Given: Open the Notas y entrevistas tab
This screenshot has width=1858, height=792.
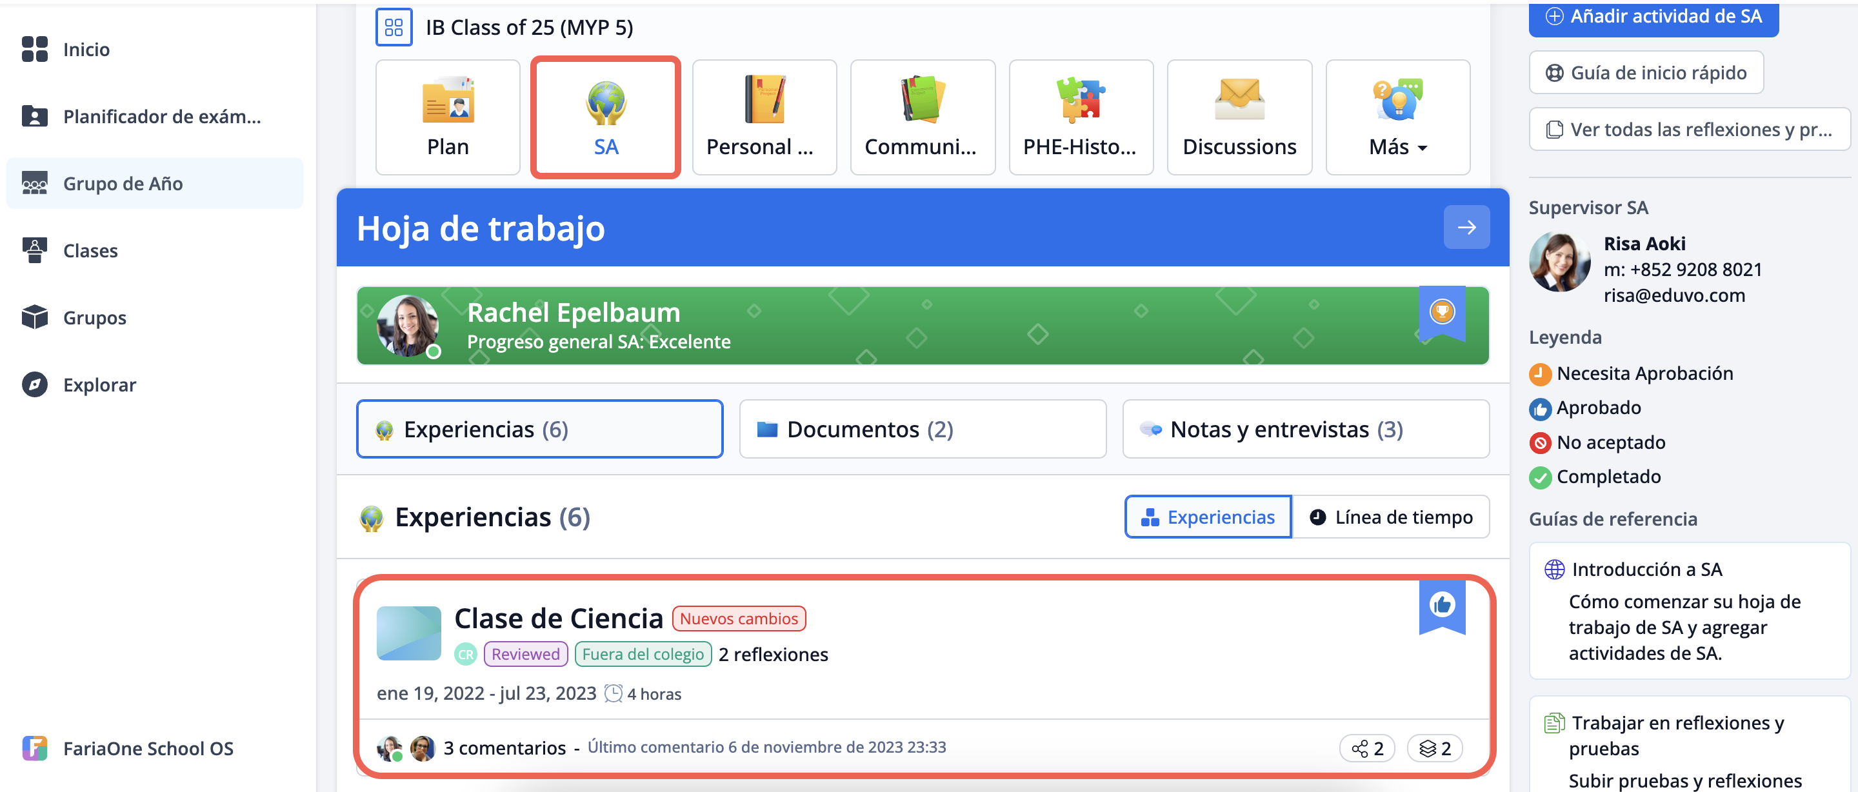Looking at the screenshot, I should click(x=1304, y=429).
